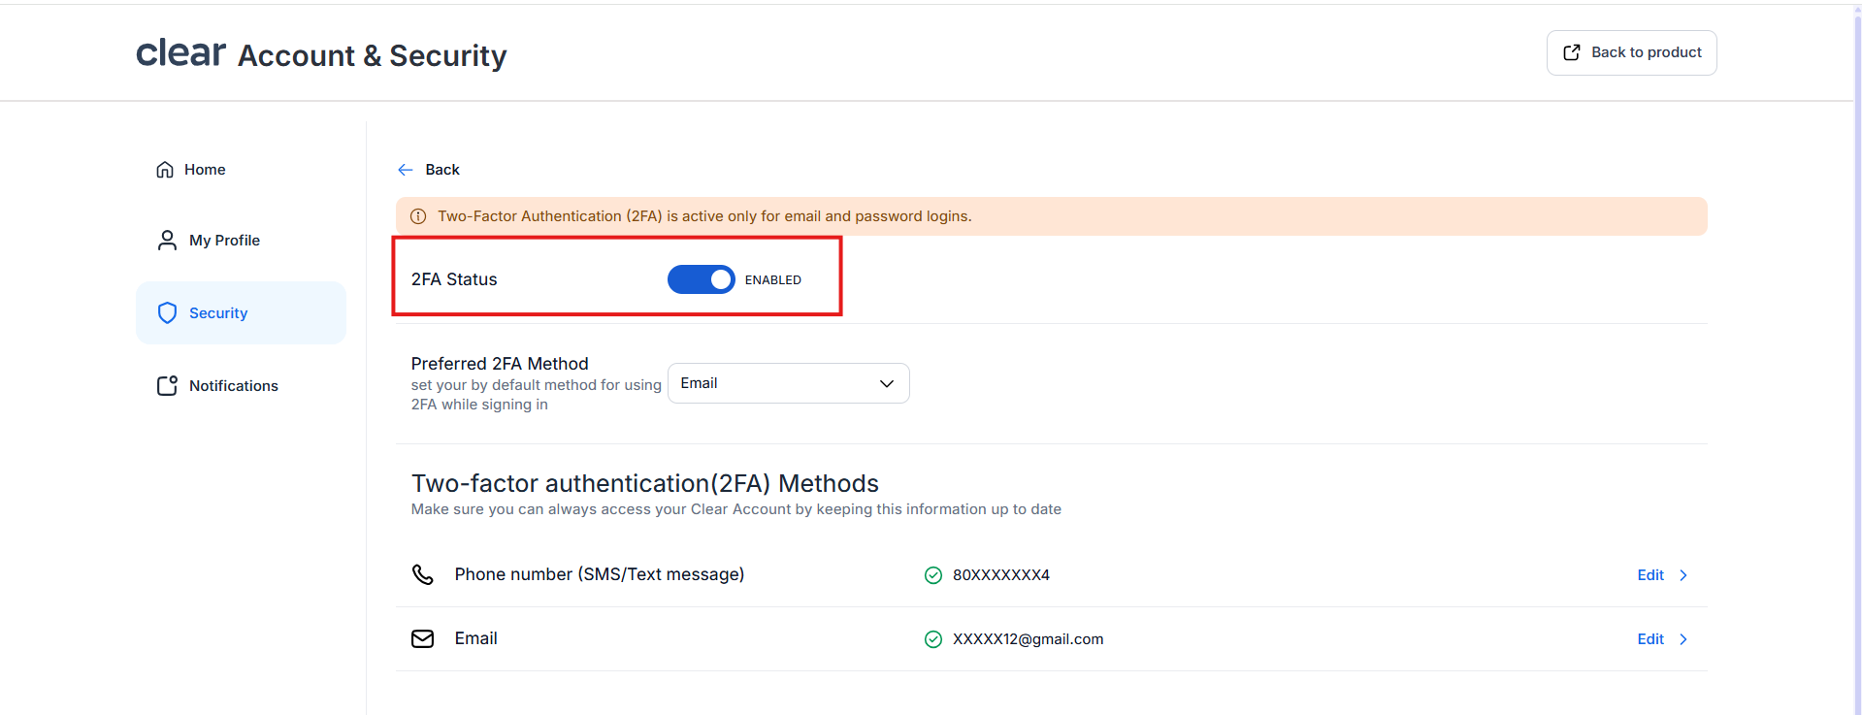Click the Notifications sidebar icon

click(x=167, y=386)
